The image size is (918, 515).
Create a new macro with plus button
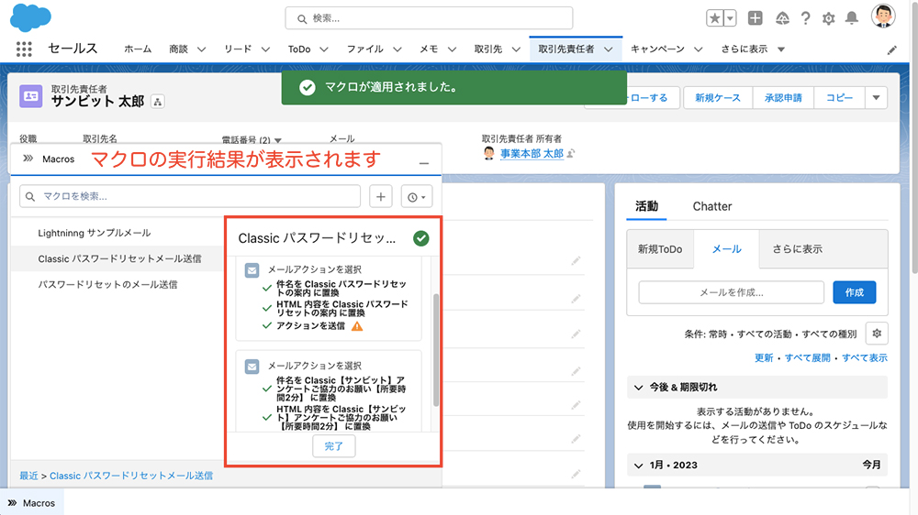[381, 197]
